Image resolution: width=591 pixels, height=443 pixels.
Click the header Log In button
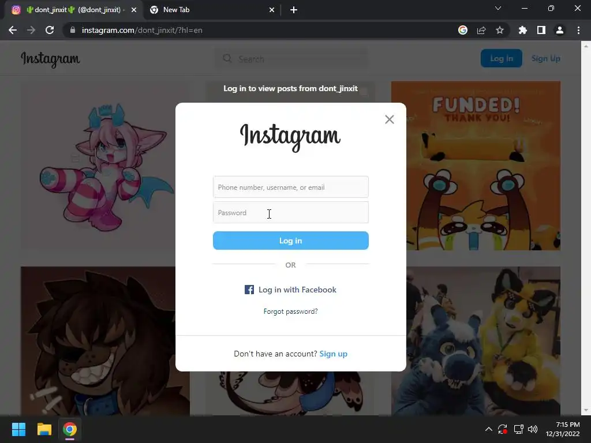(x=502, y=58)
